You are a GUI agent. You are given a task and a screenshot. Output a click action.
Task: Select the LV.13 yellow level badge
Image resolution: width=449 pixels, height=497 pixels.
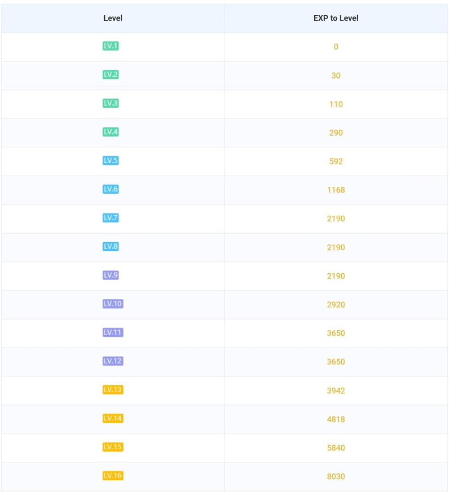pos(113,390)
